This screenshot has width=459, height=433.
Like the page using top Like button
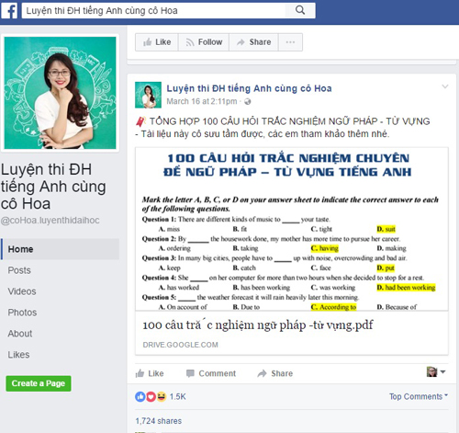coord(157,42)
